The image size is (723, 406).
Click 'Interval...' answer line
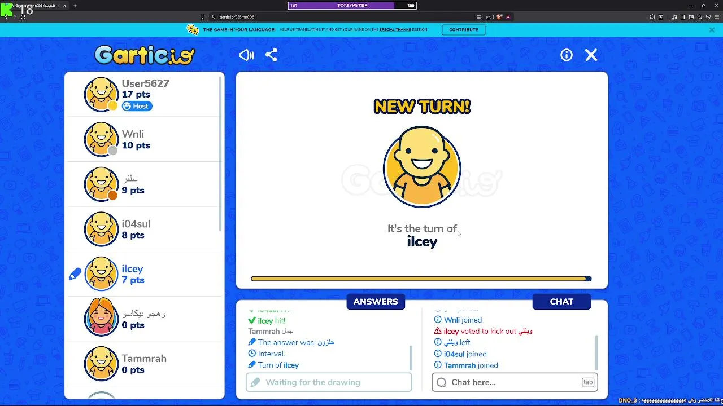point(268,354)
